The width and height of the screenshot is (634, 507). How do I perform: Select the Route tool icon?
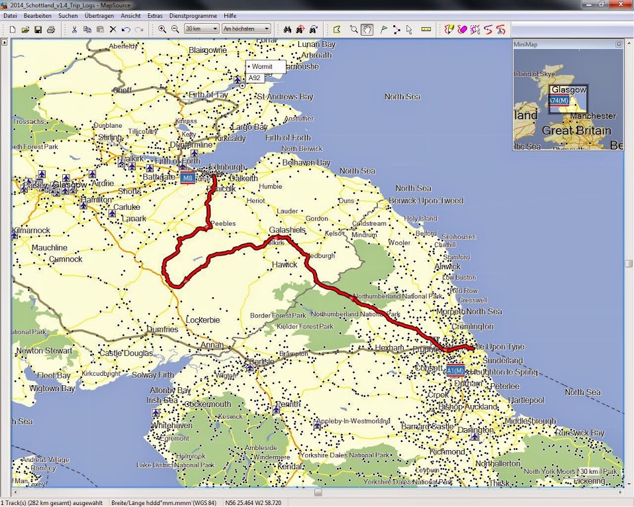click(396, 29)
